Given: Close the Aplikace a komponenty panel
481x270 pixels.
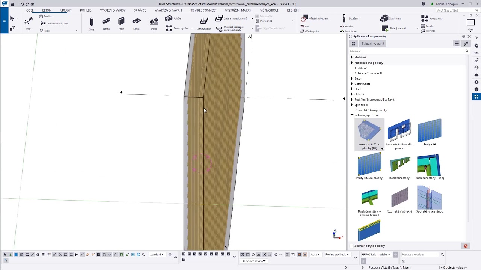Looking at the screenshot, I should coord(469,36).
